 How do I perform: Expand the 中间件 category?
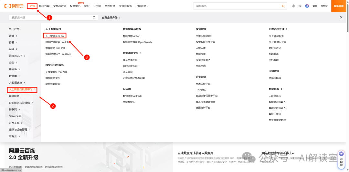(x=15, y=69)
